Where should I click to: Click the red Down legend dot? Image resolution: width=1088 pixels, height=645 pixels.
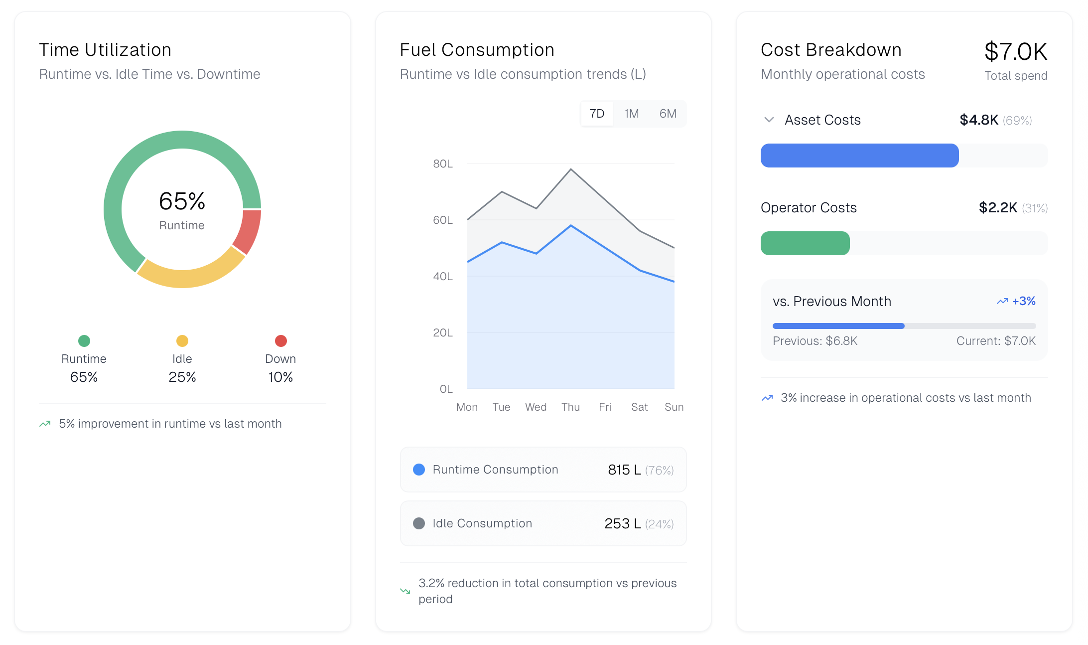pyautogui.click(x=281, y=341)
